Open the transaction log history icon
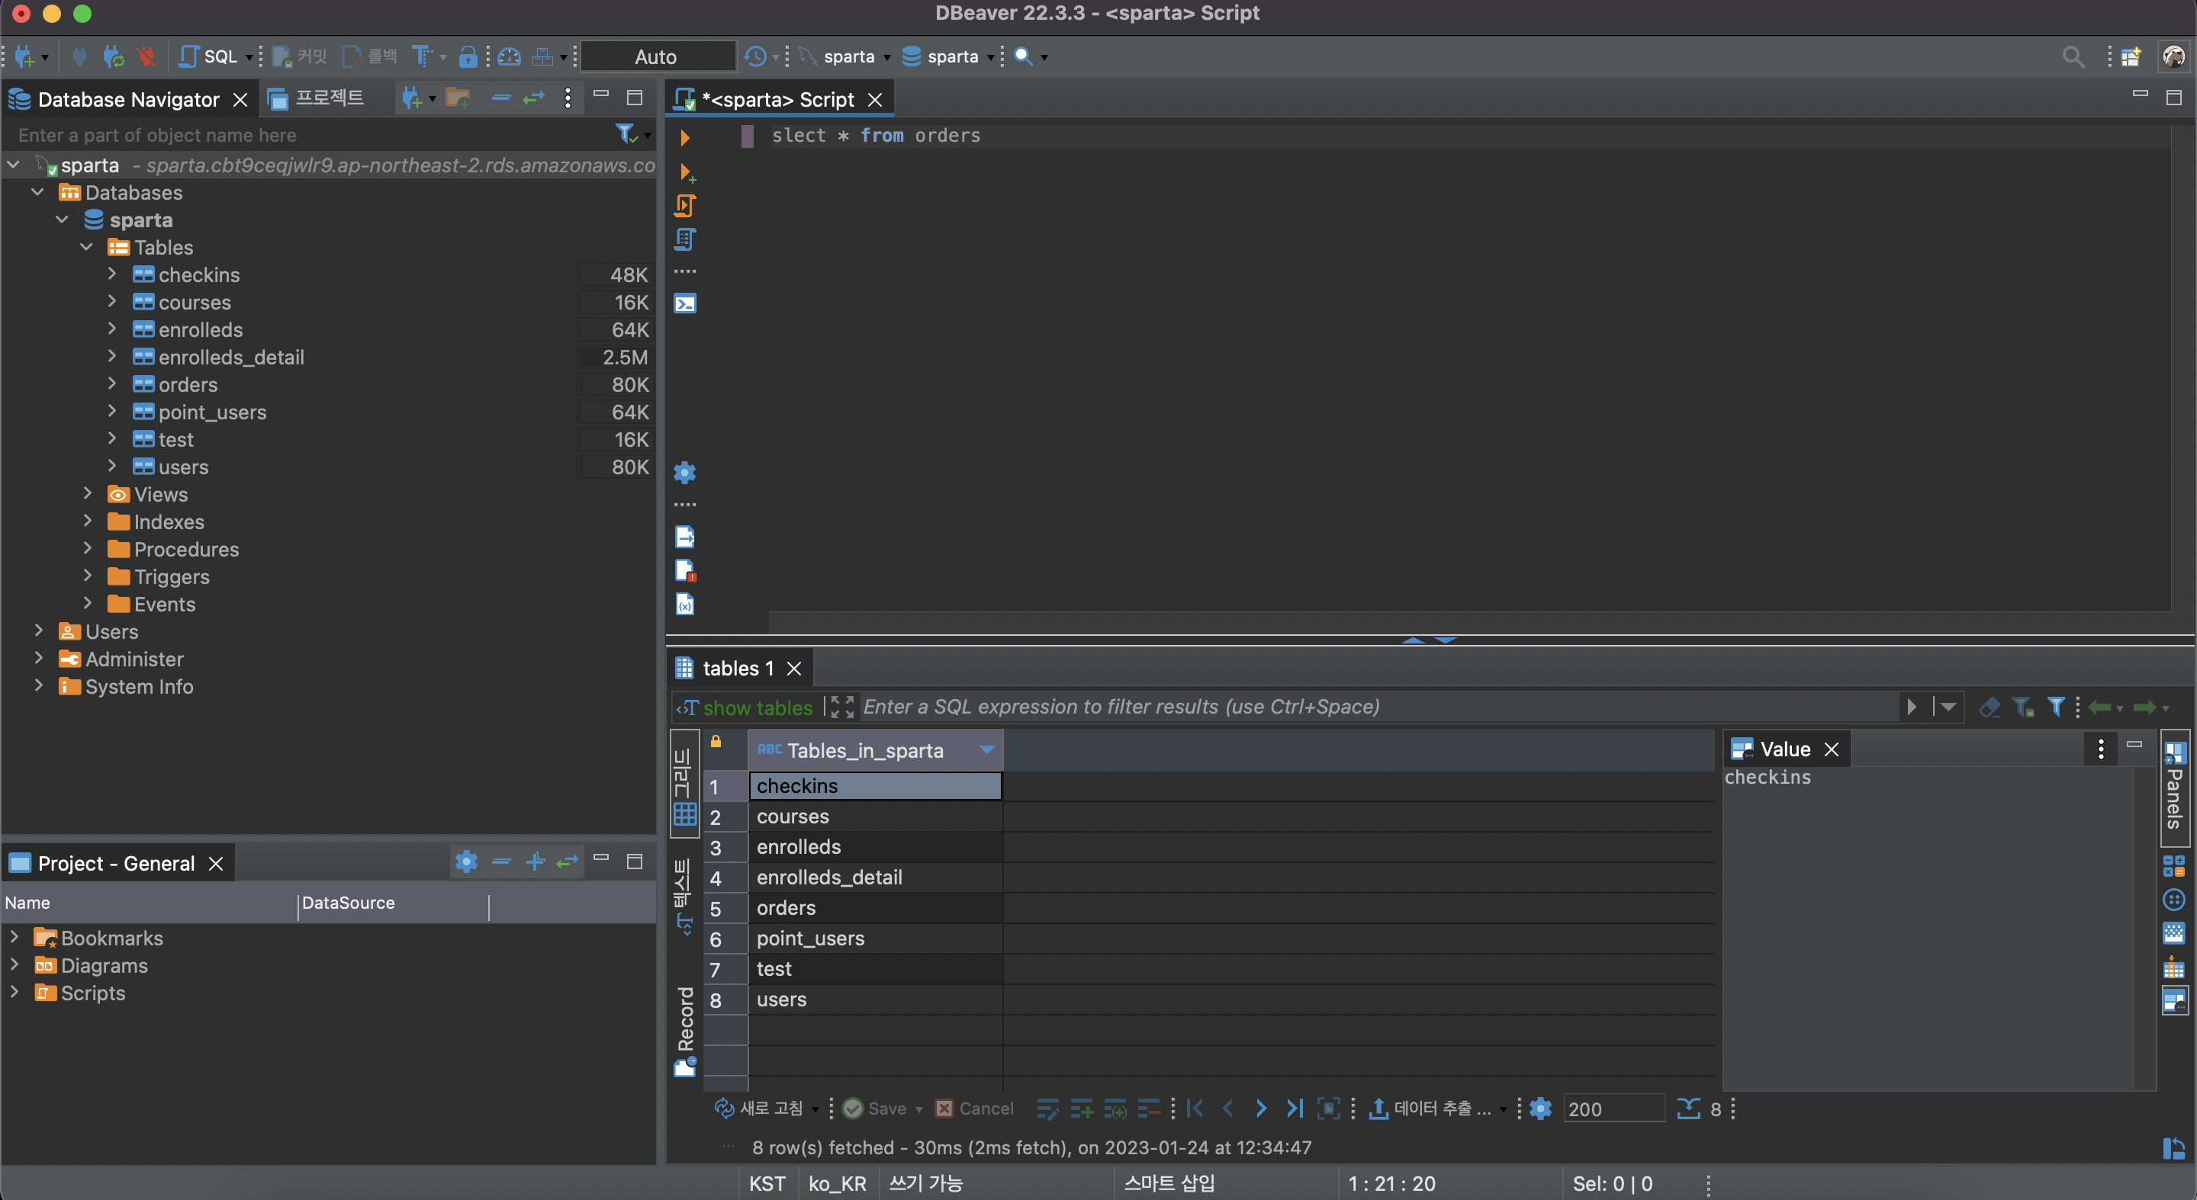2197x1200 pixels. point(754,56)
